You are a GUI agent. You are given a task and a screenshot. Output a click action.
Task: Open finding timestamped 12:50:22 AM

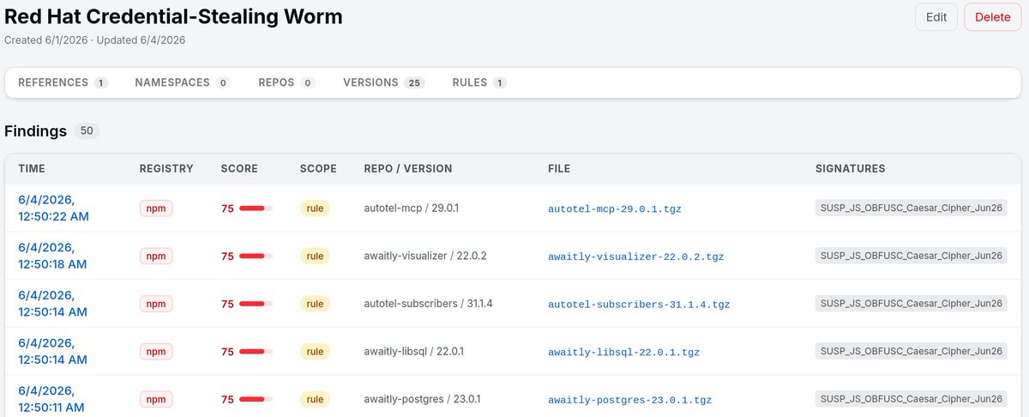click(53, 208)
